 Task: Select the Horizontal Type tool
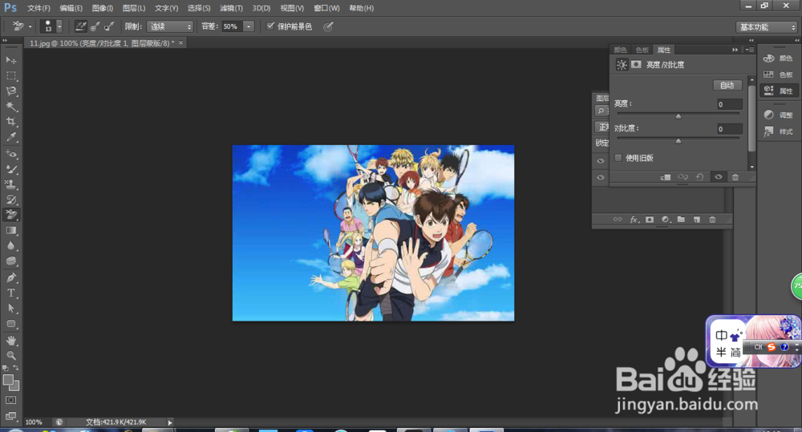pyautogui.click(x=10, y=293)
